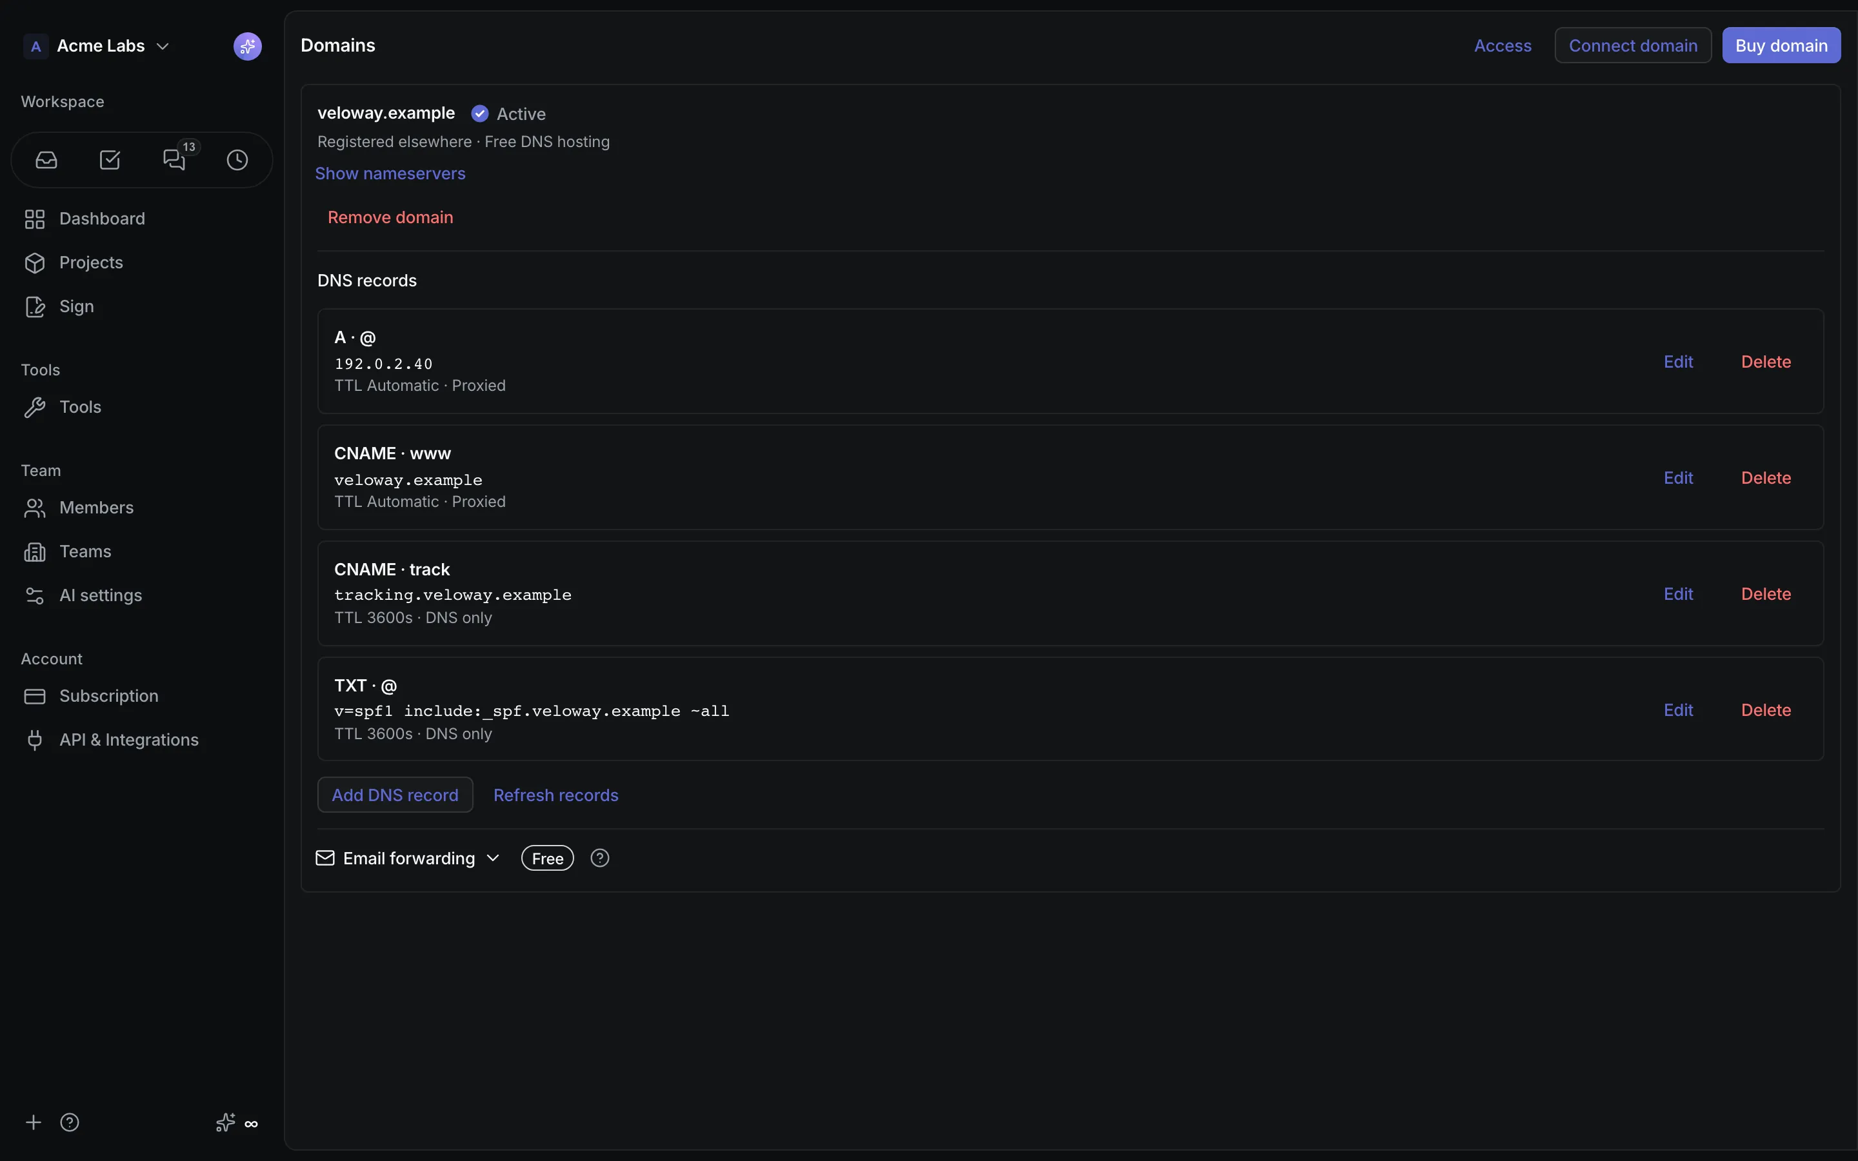Delete the CNAME www record

tap(1766, 477)
